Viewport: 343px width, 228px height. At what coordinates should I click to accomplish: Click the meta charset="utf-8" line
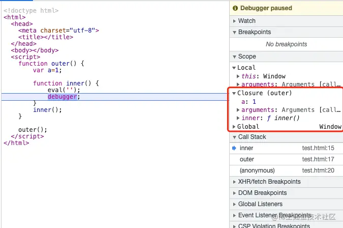tap(58, 31)
